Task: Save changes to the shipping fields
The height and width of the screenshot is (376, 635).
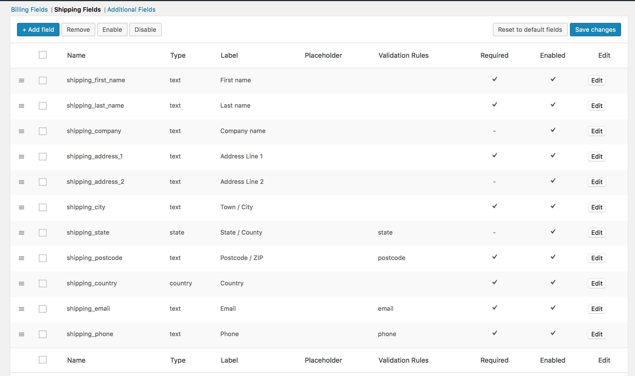Action: tap(595, 30)
